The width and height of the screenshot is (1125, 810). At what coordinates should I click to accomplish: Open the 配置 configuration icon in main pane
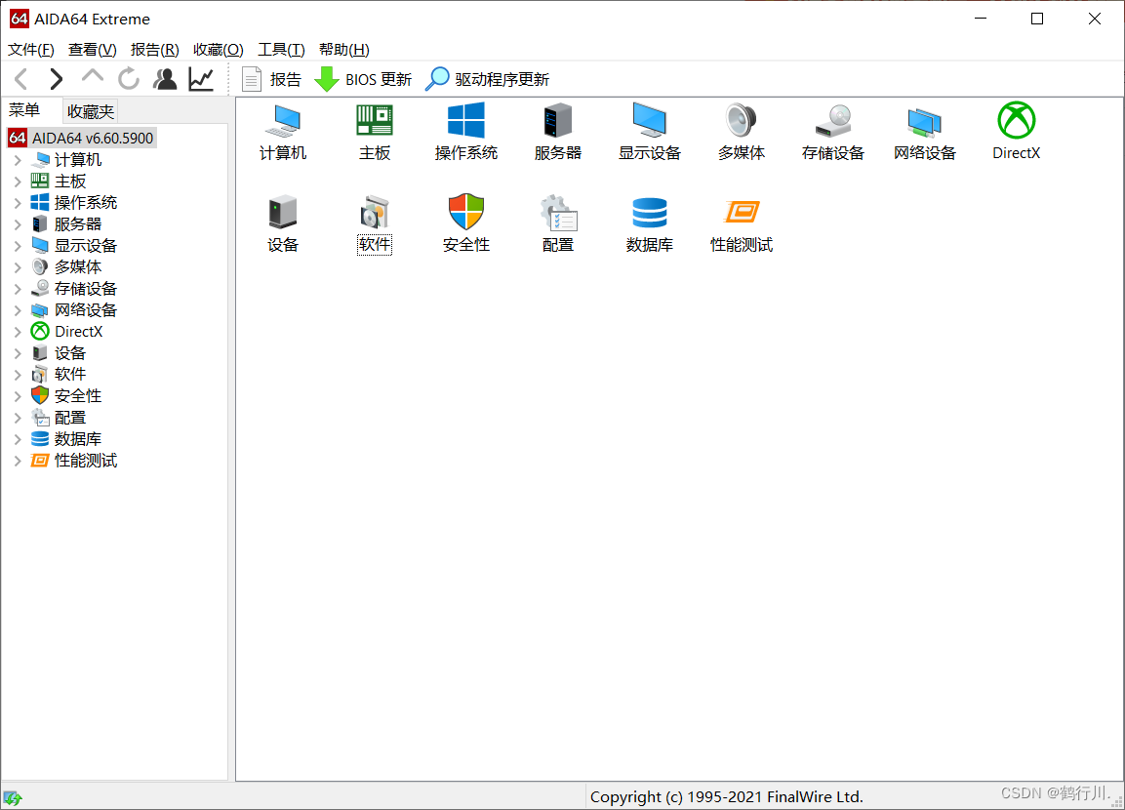[x=557, y=223]
